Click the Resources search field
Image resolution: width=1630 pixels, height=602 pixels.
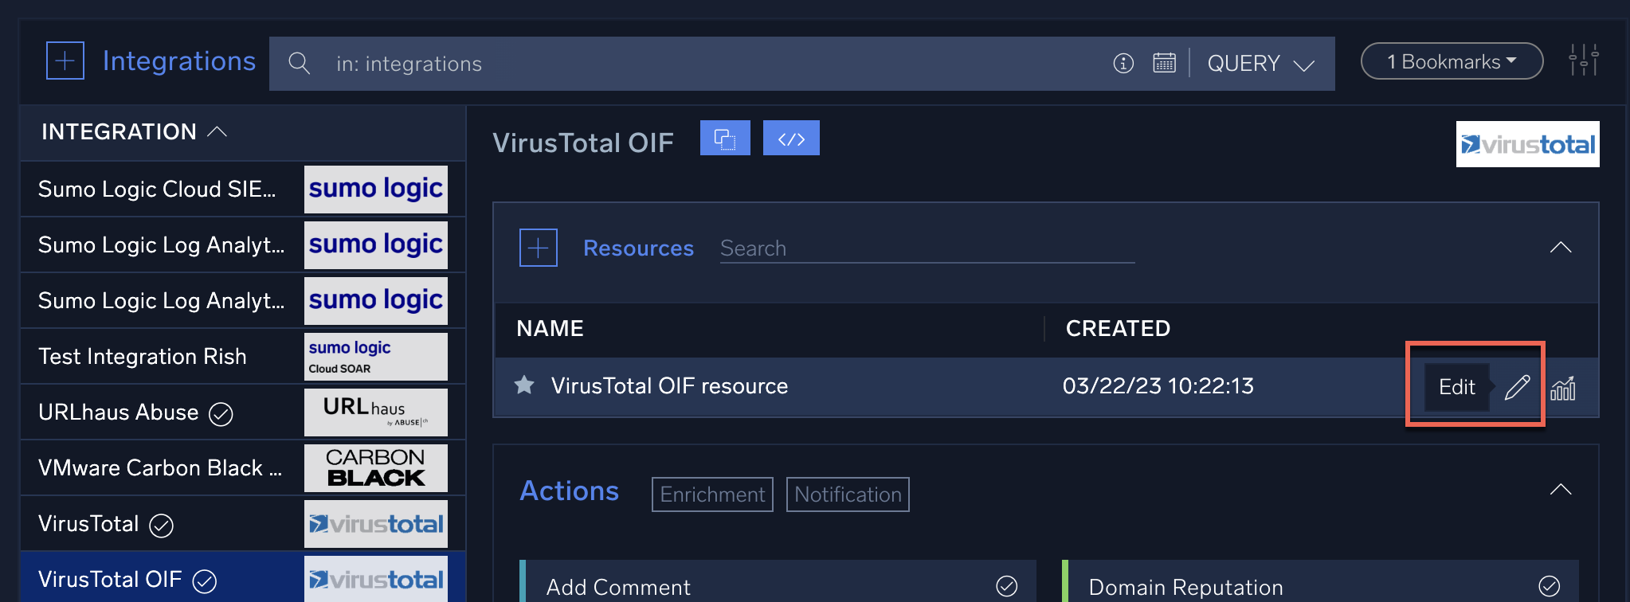point(927,248)
